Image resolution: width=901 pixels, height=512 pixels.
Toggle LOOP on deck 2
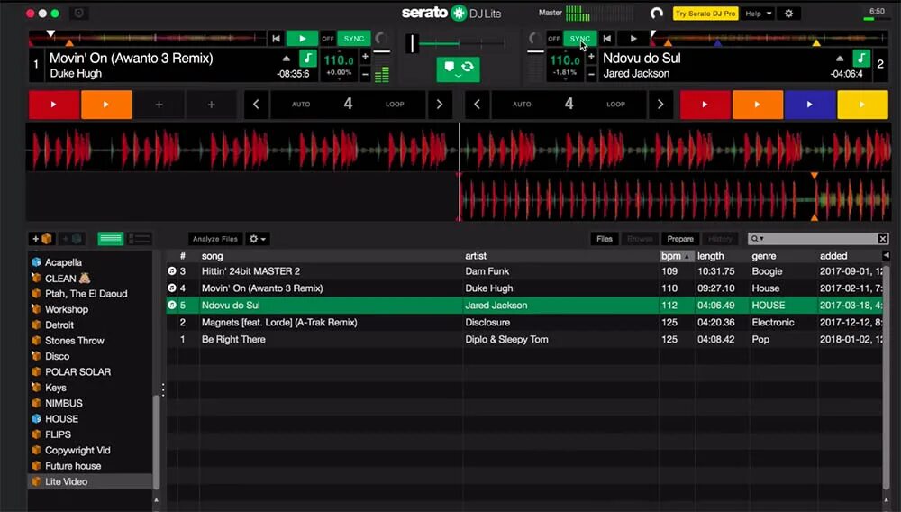tap(615, 105)
